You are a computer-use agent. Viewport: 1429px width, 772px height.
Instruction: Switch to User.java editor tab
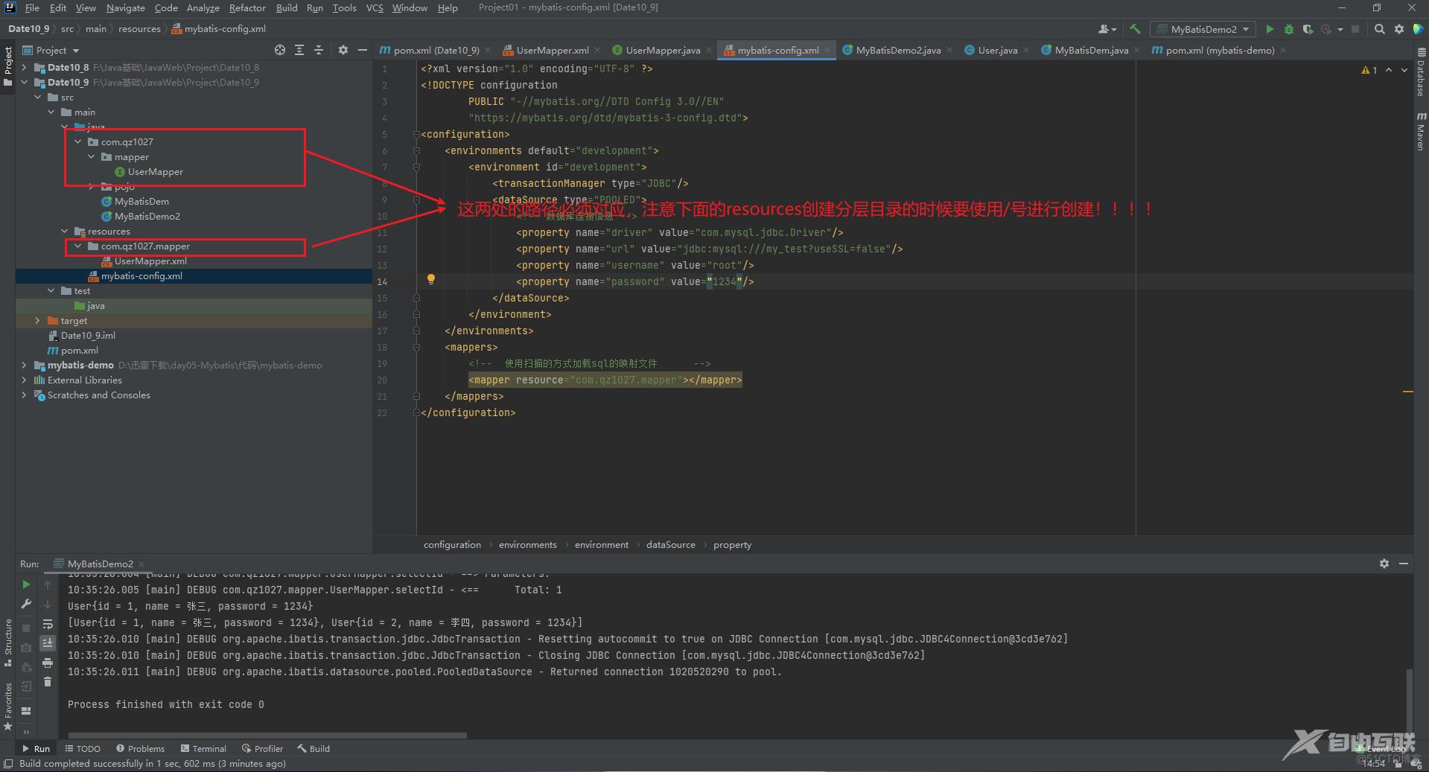[996, 50]
